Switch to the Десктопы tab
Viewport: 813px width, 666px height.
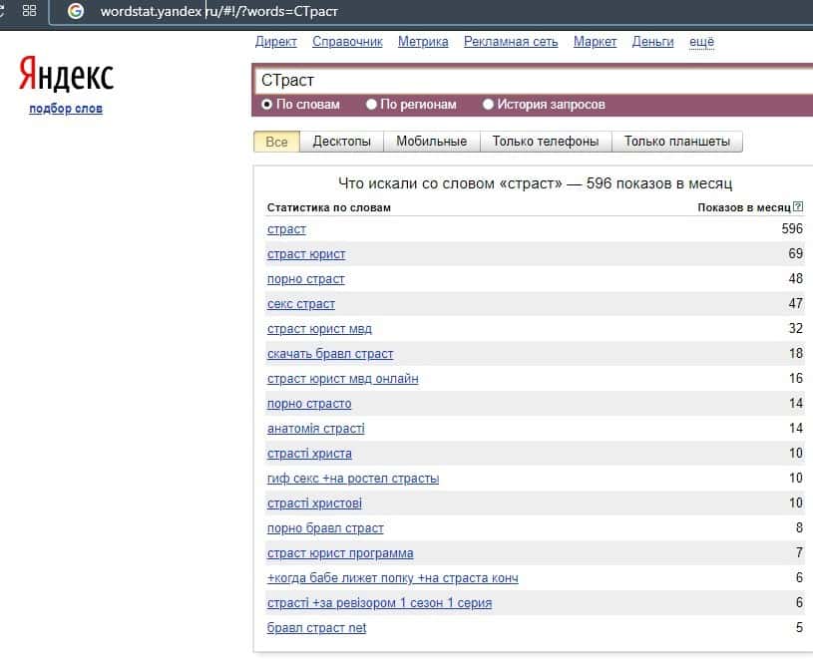coord(341,142)
